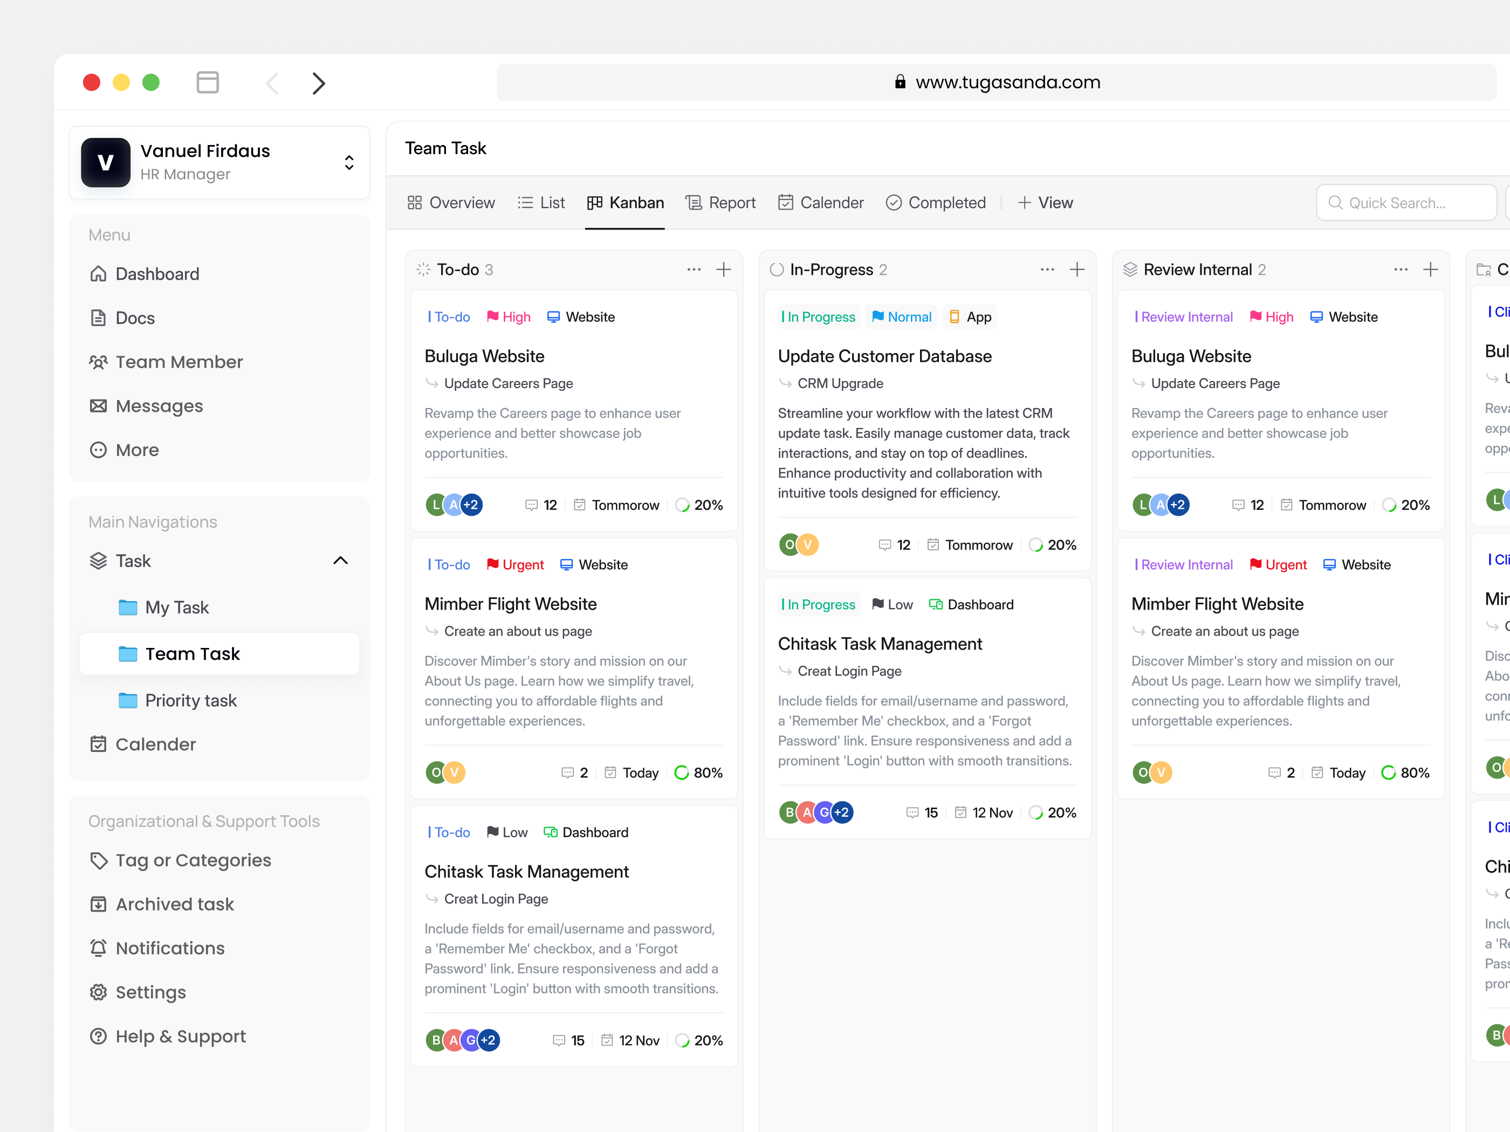Select the Overview grid icon
Screen dimensions: 1510x1132
pyautogui.click(x=415, y=203)
